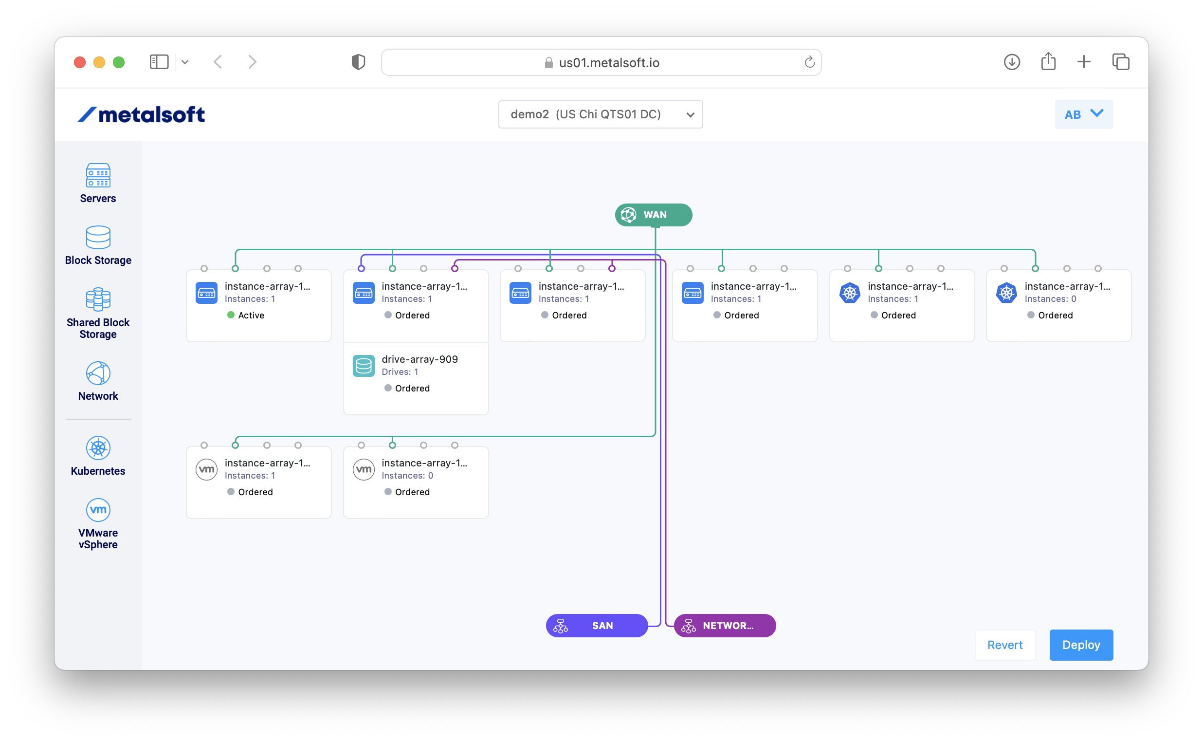Click the Deploy button
The image size is (1203, 742).
tap(1081, 645)
